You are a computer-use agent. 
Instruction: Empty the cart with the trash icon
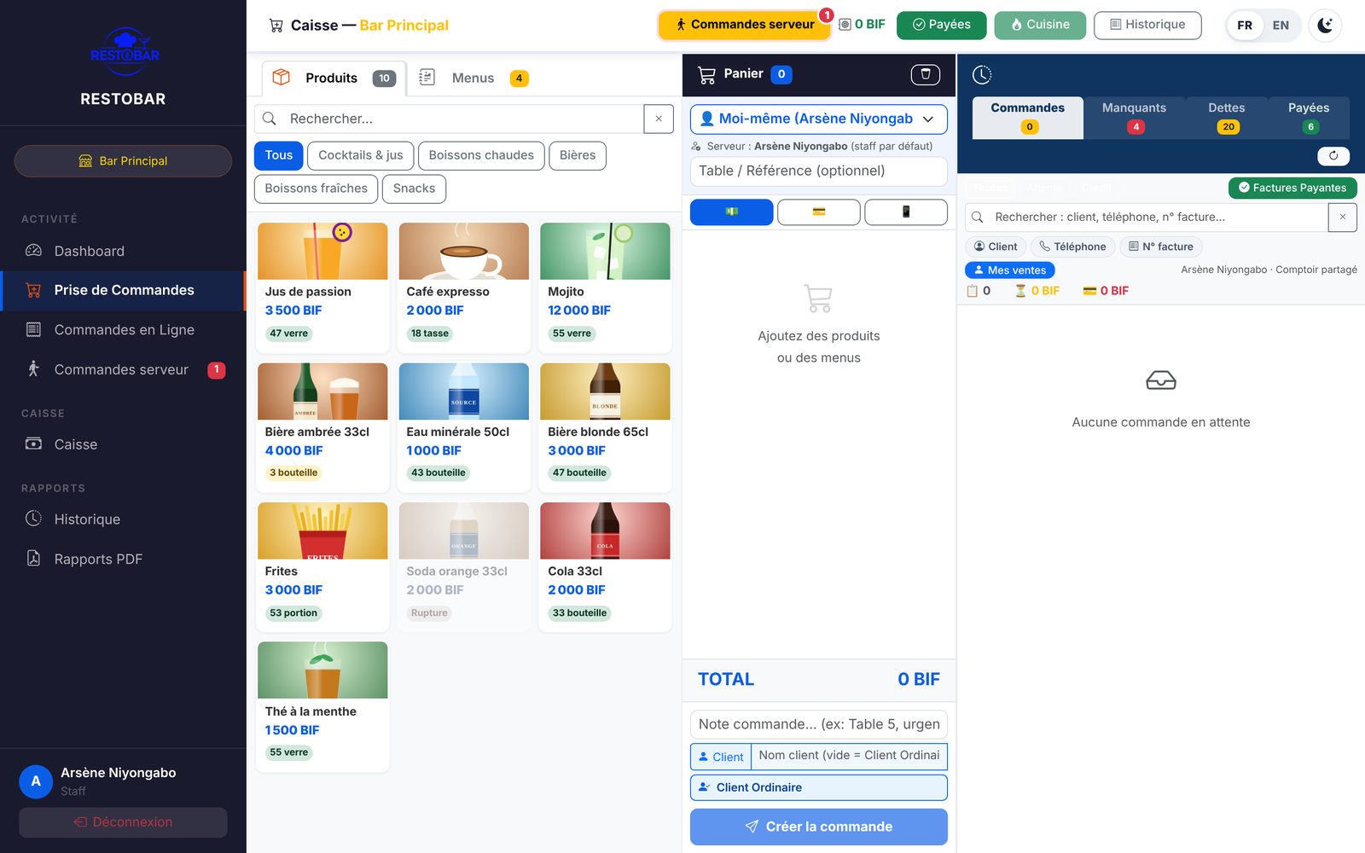[x=925, y=74]
